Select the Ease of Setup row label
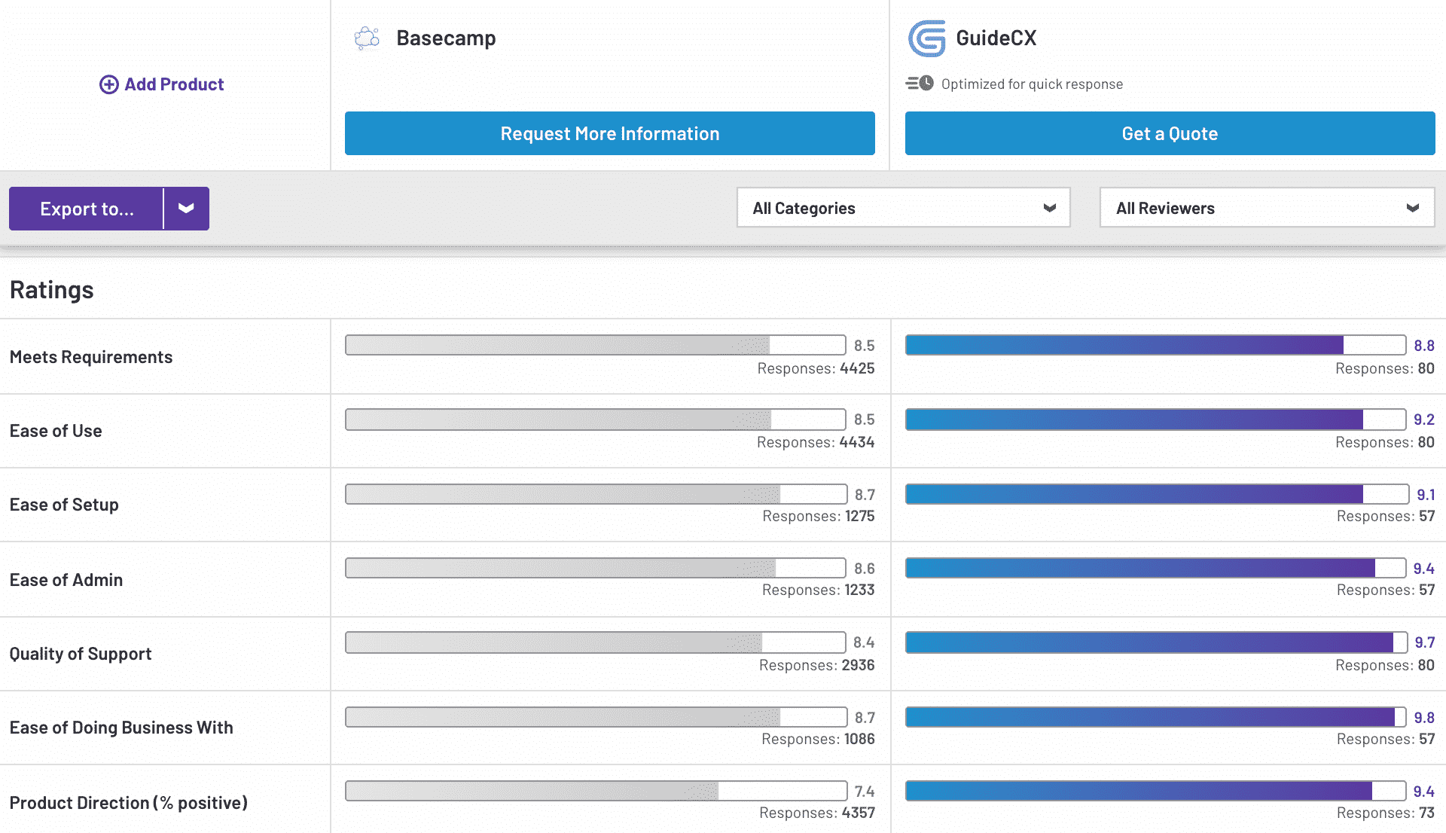 point(64,505)
